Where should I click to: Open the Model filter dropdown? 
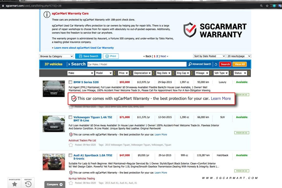point(104,73)
